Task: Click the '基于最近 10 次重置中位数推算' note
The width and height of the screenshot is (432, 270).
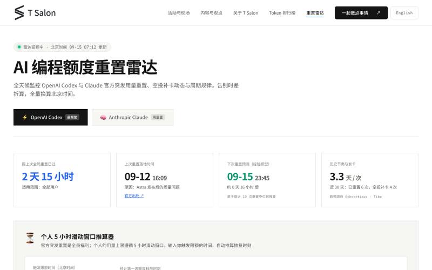Action: point(251,197)
